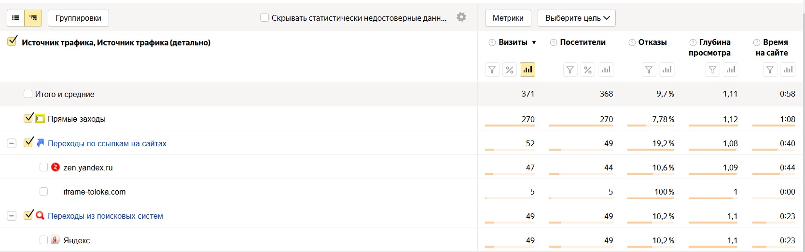Enable hiding statistically unreliable data checkbox
This screenshot has height=252, width=805.
[264, 18]
